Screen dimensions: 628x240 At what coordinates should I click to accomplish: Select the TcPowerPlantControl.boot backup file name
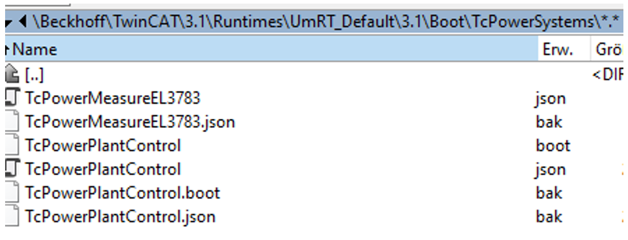(122, 193)
